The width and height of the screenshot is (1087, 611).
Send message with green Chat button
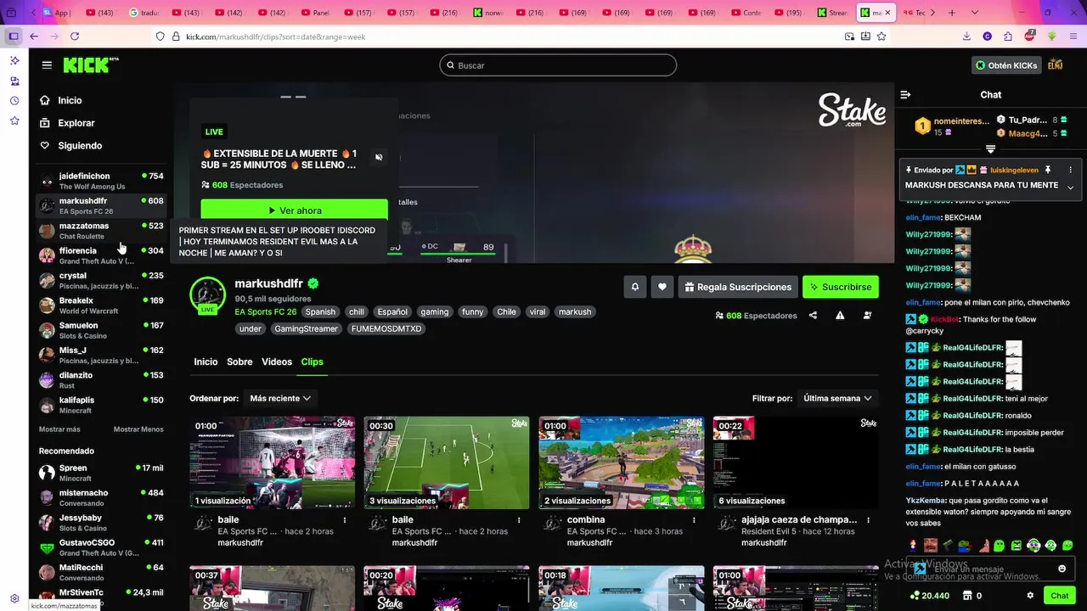pyautogui.click(x=1059, y=596)
